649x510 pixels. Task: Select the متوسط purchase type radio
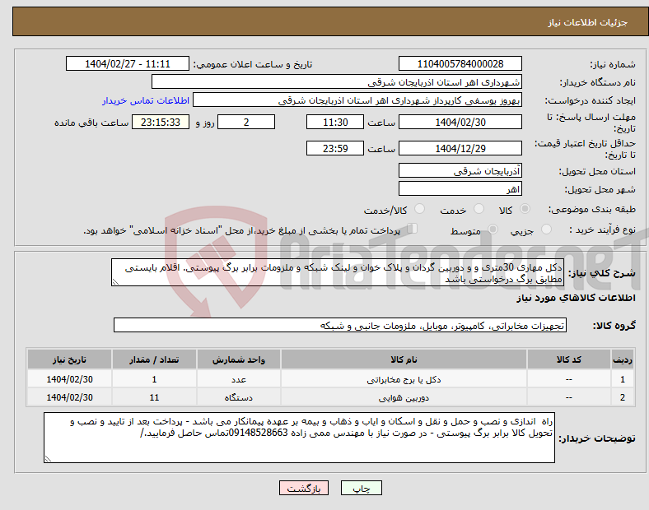click(x=493, y=229)
